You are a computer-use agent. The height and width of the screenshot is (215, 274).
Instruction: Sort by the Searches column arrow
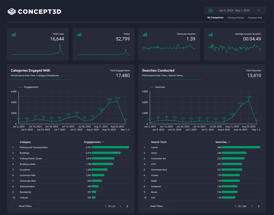(229, 142)
